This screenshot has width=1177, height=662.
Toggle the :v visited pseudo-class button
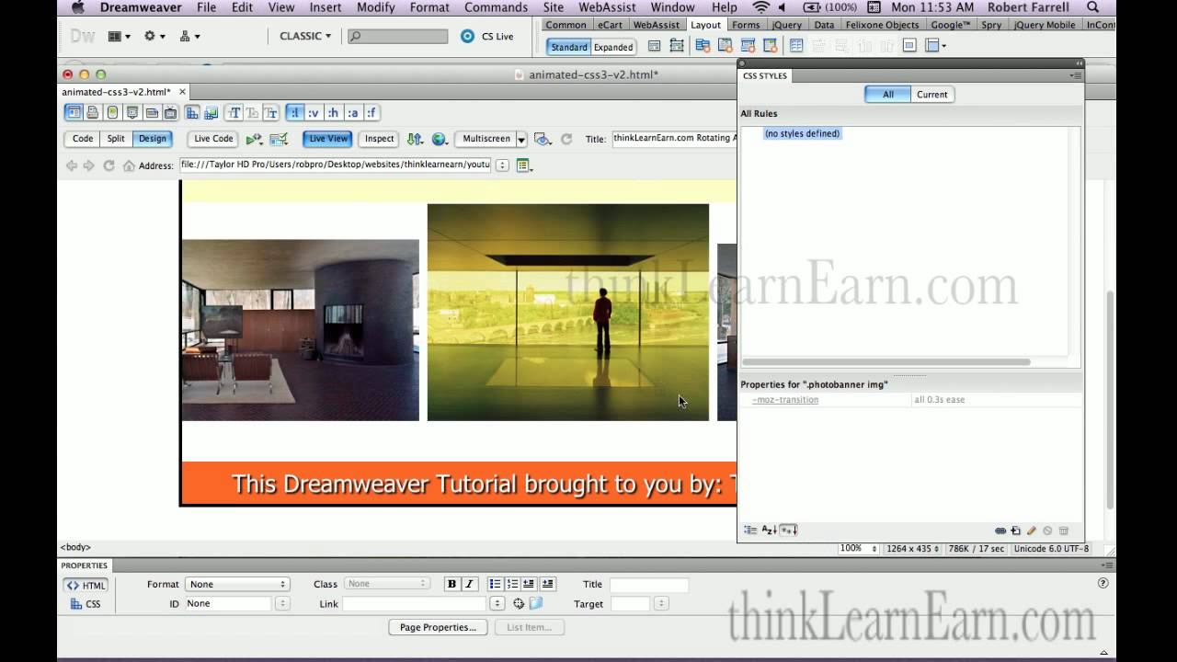[x=314, y=113]
